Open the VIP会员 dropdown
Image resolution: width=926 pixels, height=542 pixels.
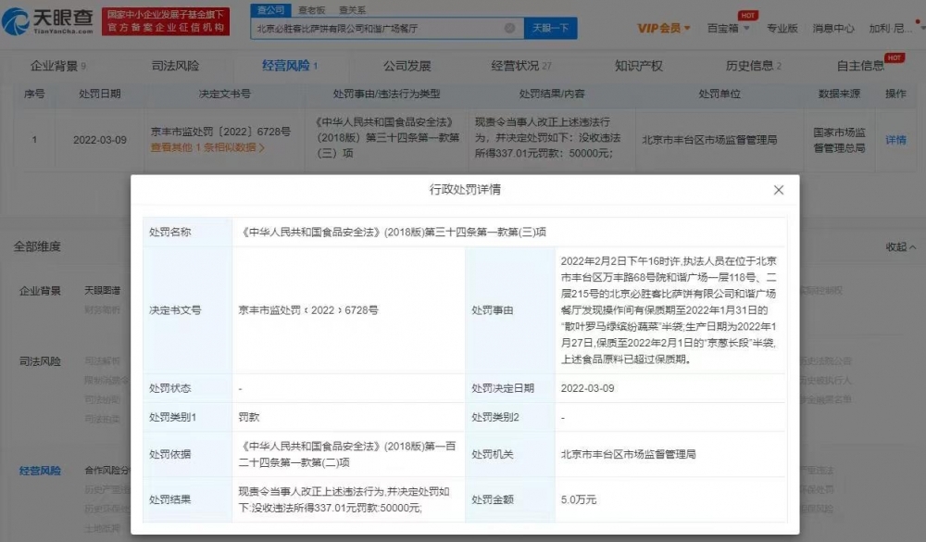(x=664, y=28)
